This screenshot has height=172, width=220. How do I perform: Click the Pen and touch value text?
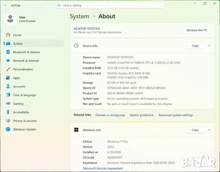(x=140, y=104)
